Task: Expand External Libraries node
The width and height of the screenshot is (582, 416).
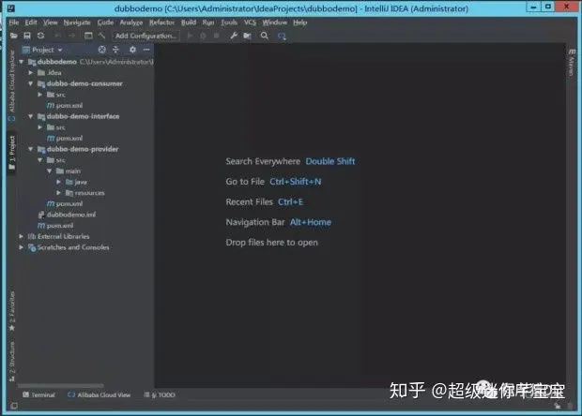Action: point(22,236)
